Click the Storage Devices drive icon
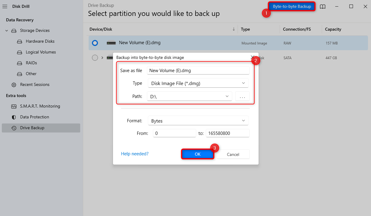371x216 pixels. (x=14, y=31)
